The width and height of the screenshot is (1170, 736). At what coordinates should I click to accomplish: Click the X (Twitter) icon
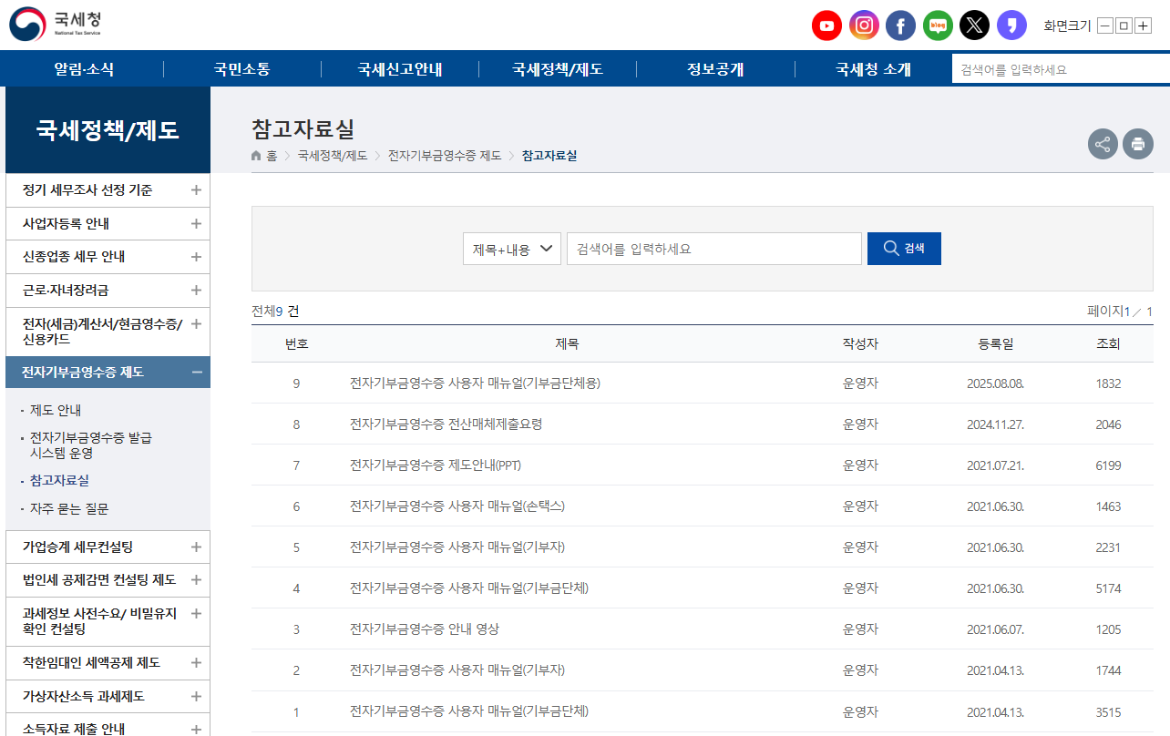point(974,26)
